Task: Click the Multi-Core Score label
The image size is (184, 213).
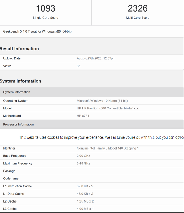Action: [x=138, y=18]
